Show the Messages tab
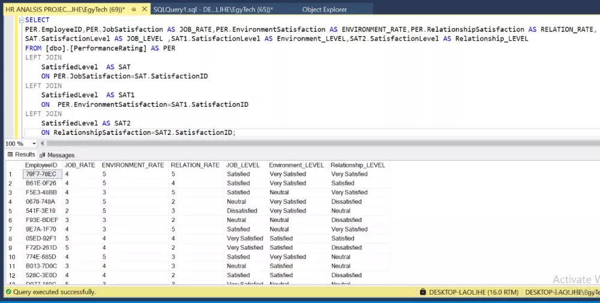Image resolution: width=600 pixels, height=303 pixels. pyautogui.click(x=57, y=155)
